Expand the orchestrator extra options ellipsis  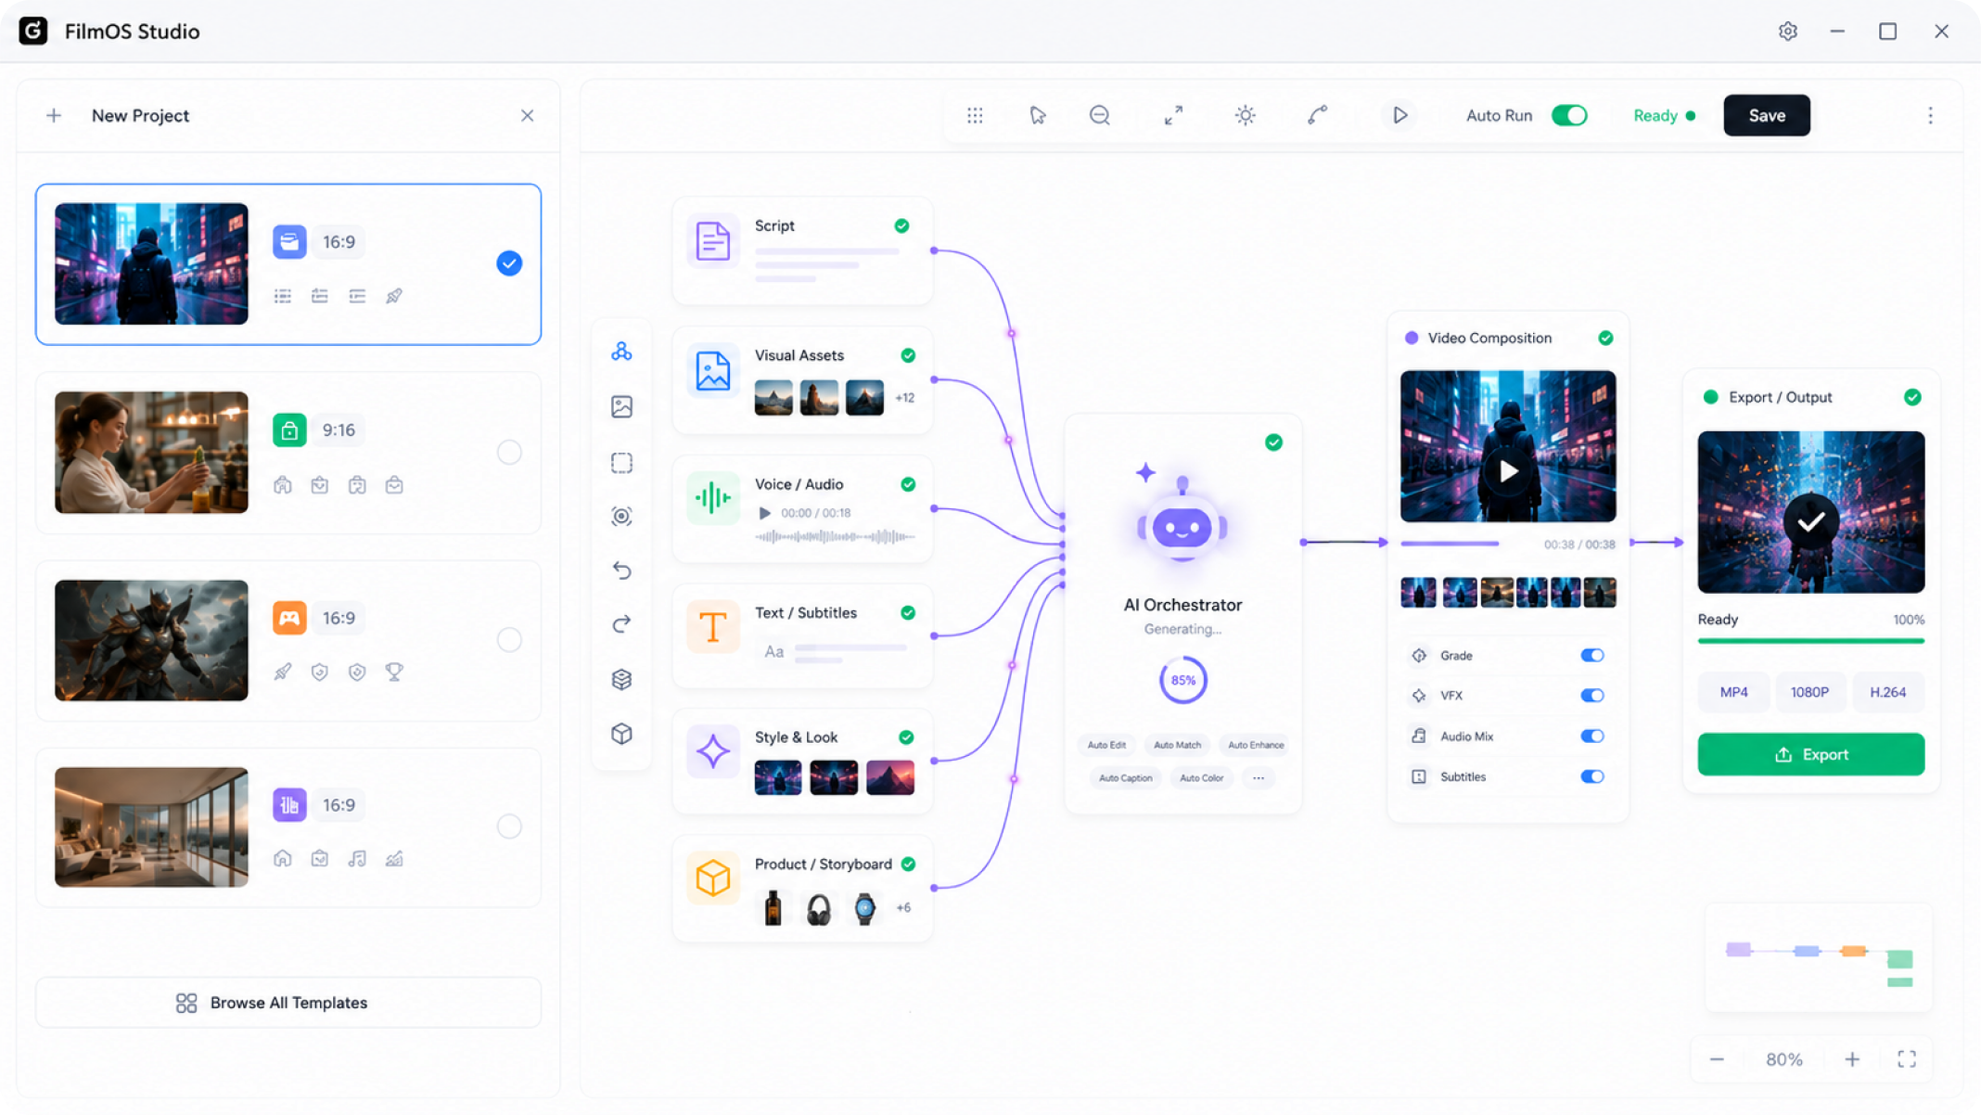click(1259, 778)
